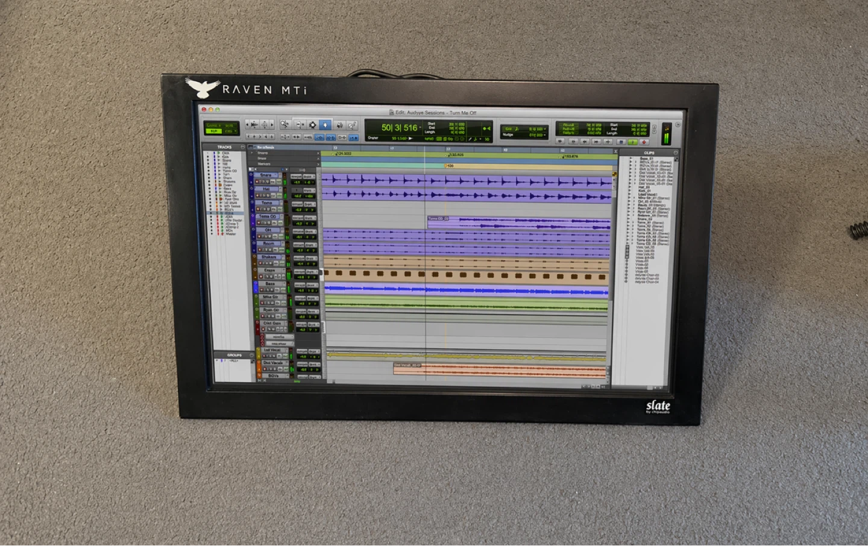Switch to Shuffle edit mode
This screenshot has width=868, height=546.
point(213,125)
